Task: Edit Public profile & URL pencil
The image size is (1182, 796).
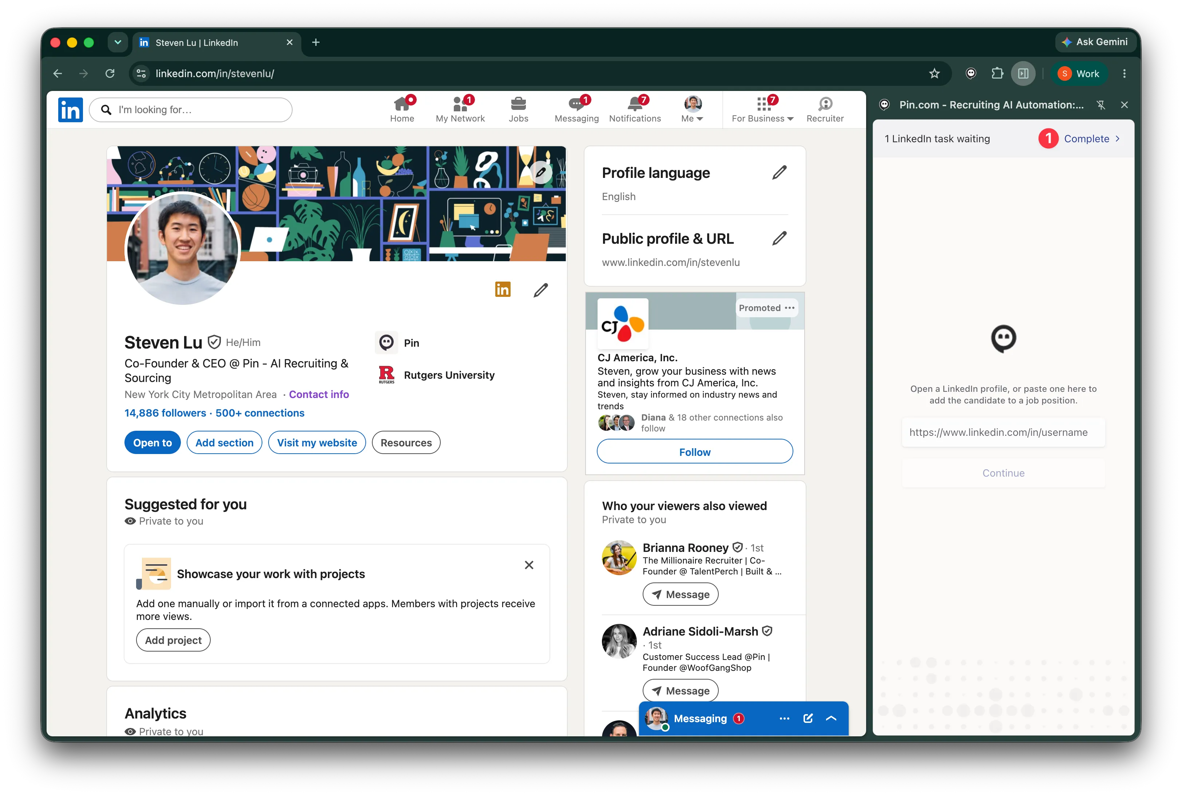Action: pos(780,238)
